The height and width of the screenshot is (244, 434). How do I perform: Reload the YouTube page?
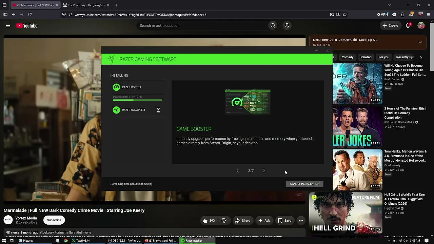[30, 15]
